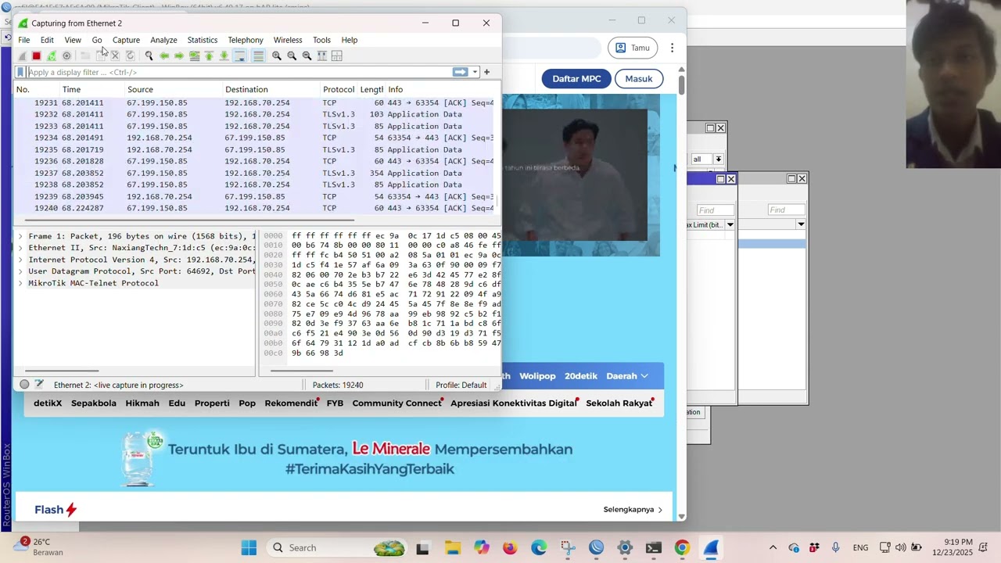Open Microsoft Edge from the taskbar

coord(539,548)
